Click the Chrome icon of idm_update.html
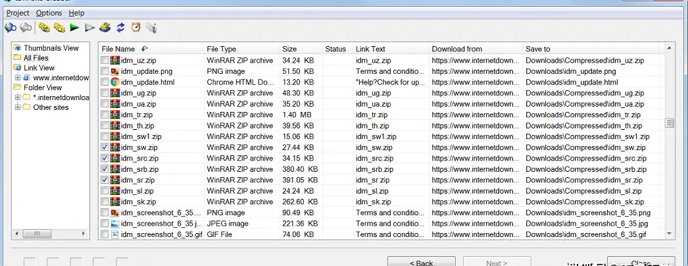The width and height of the screenshot is (688, 266). (115, 82)
